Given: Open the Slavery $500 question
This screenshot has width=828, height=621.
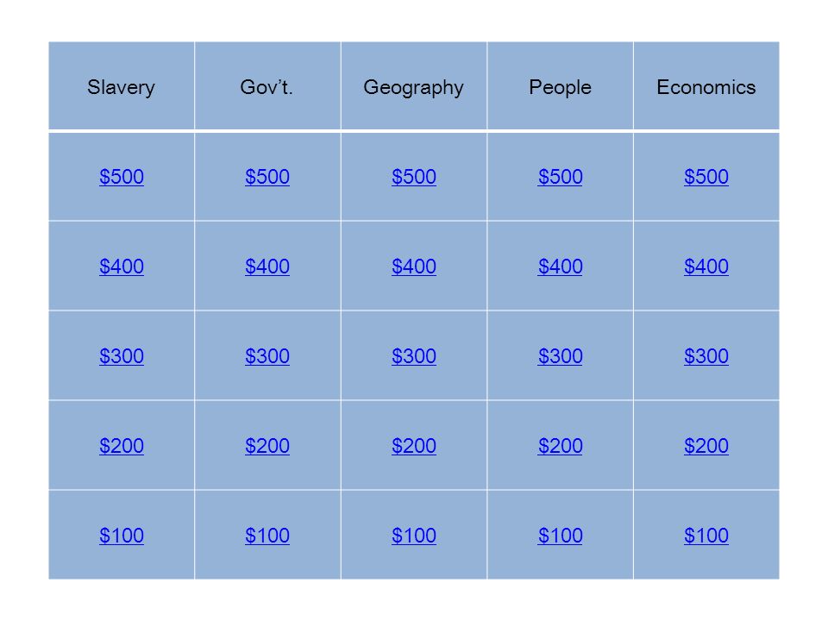Looking at the screenshot, I should (122, 176).
